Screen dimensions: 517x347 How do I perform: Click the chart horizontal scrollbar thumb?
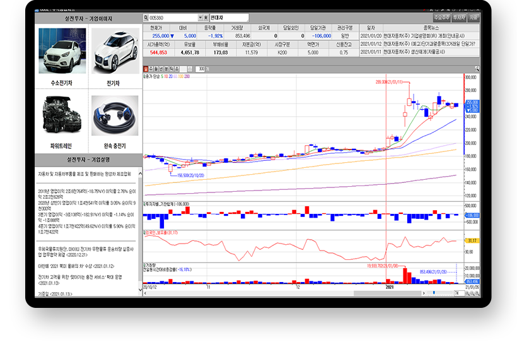pos(387,293)
